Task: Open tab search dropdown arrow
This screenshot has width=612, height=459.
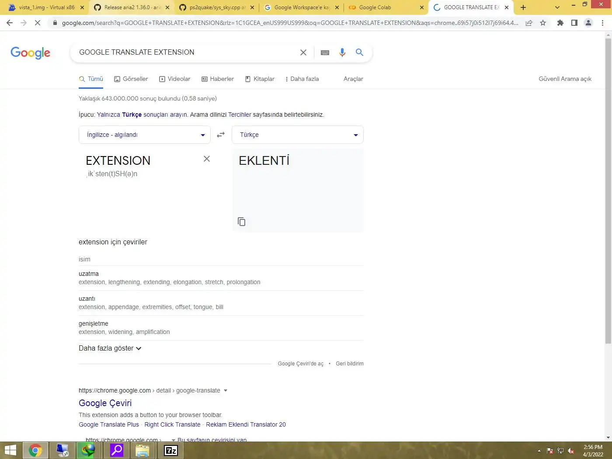Action: [x=557, y=7]
